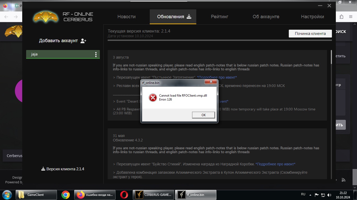The height and width of the screenshot is (200, 357).
Task: Open the Opera browser from the taskbar
Action: tap(124, 195)
